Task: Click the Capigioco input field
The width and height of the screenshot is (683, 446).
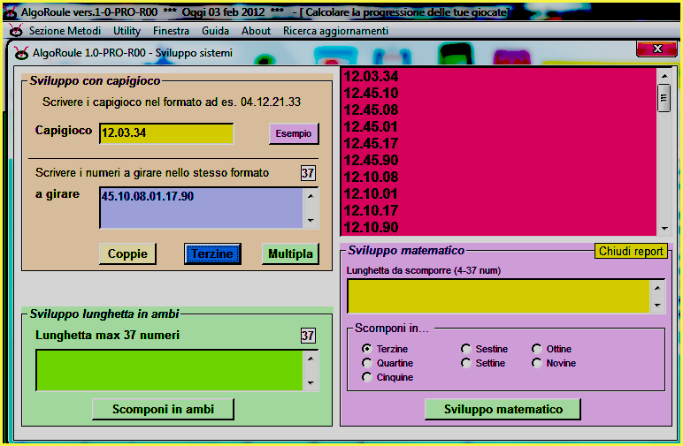Action: (x=166, y=133)
